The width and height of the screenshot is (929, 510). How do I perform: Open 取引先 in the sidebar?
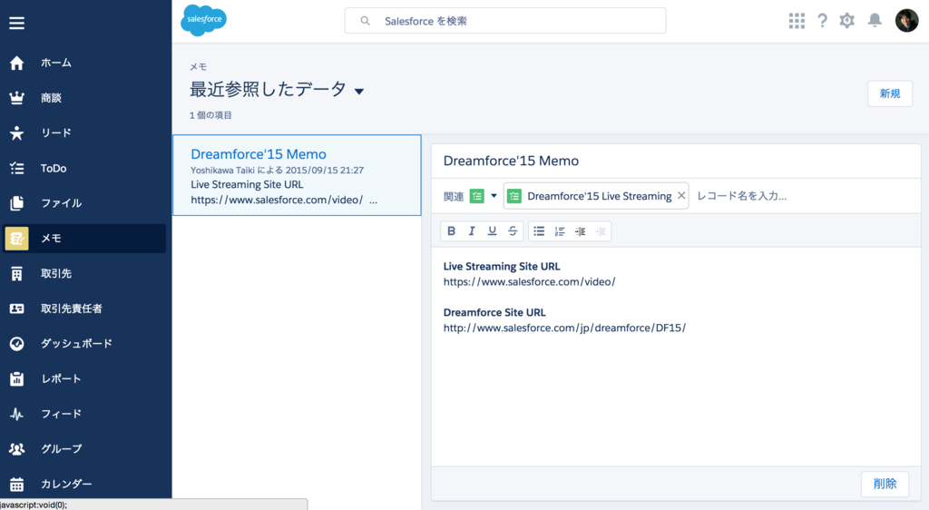(x=84, y=274)
